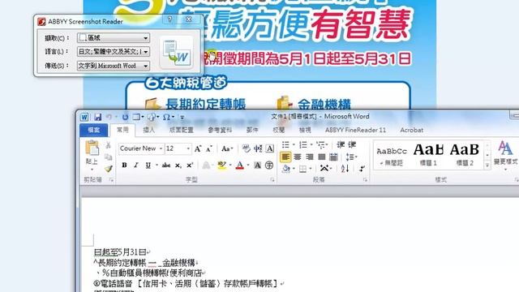The height and width of the screenshot is (292, 519).
Task: Click the Redo arrow in Word's title bar
Action: [125, 117]
